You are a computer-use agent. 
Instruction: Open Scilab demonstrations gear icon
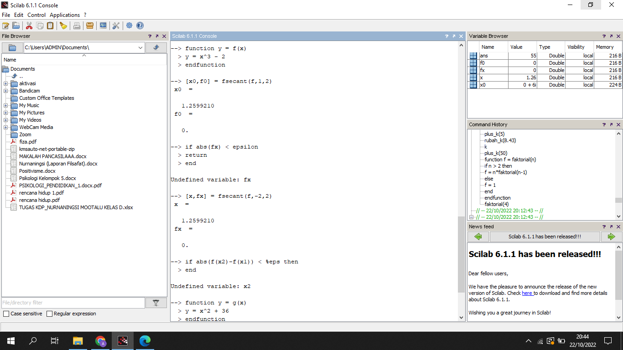coord(130,26)
